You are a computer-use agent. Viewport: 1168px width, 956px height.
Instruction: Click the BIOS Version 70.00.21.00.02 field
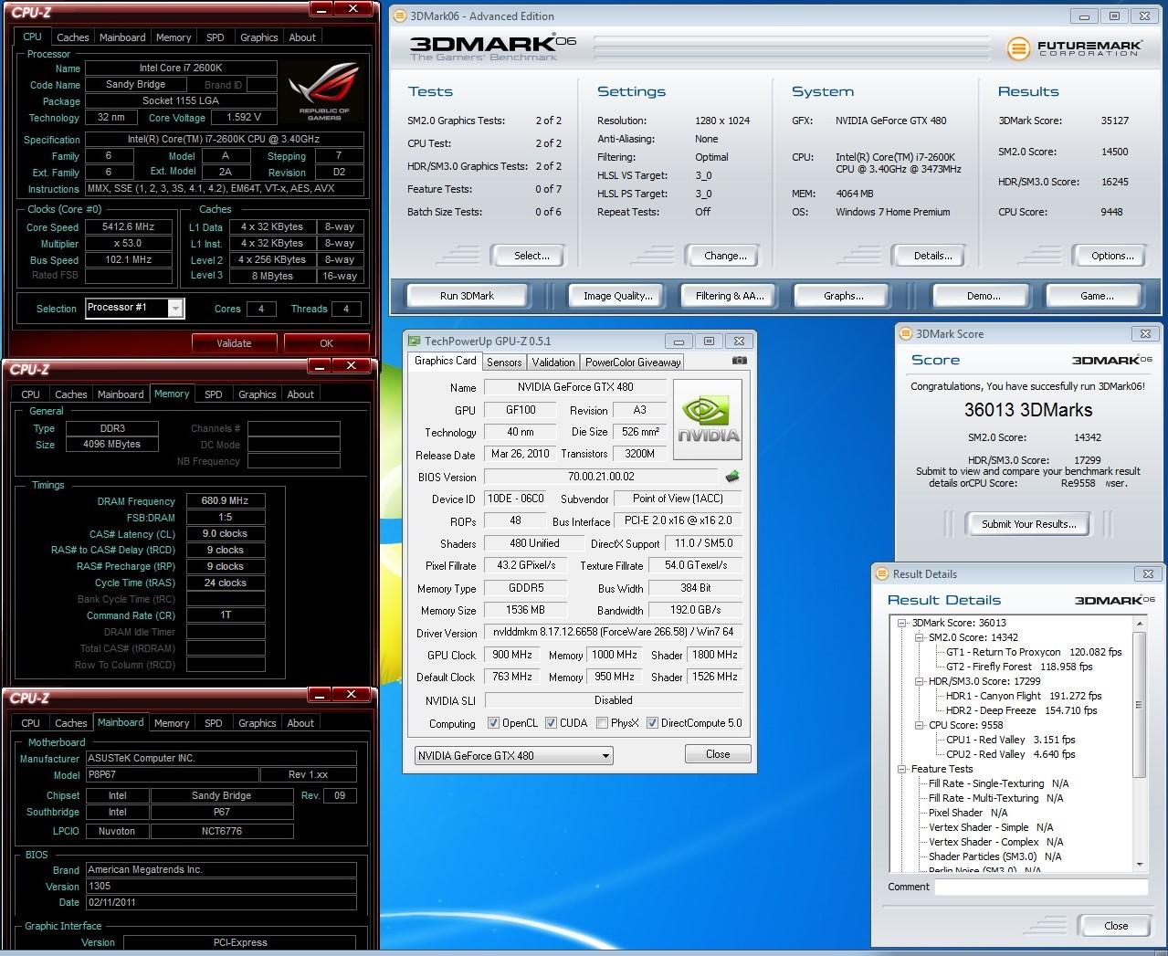pyautogui.click(x=601, y=477)
